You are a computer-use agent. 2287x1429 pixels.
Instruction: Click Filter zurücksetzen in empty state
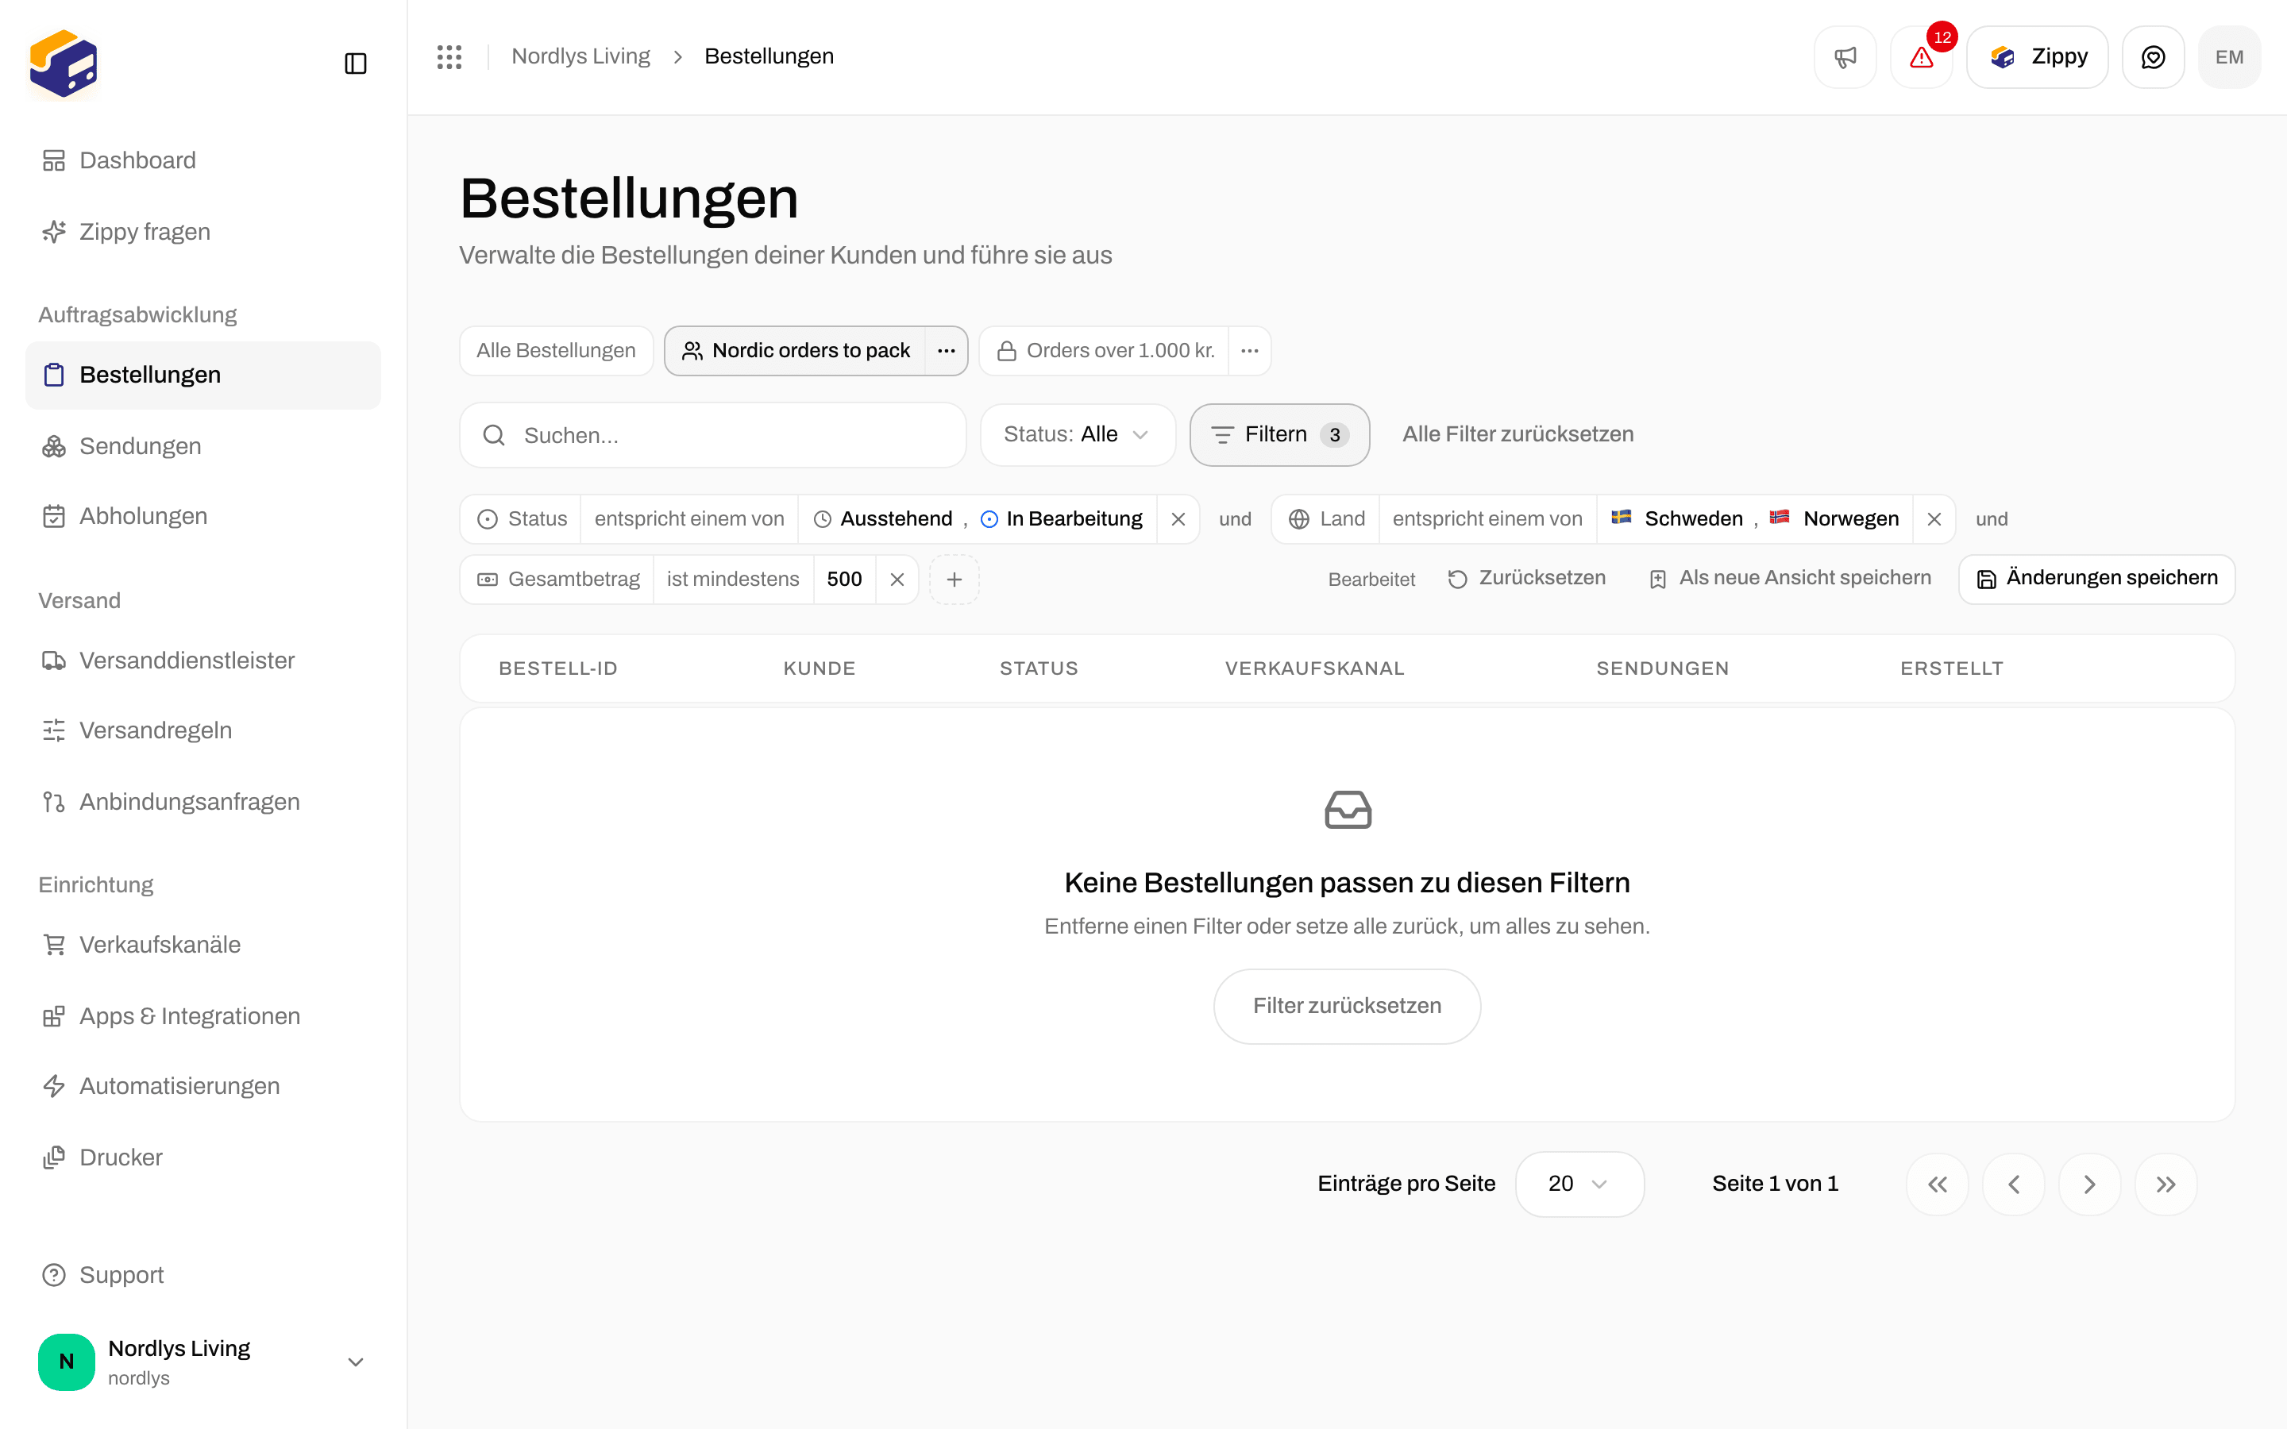tap(1347, 1007)
